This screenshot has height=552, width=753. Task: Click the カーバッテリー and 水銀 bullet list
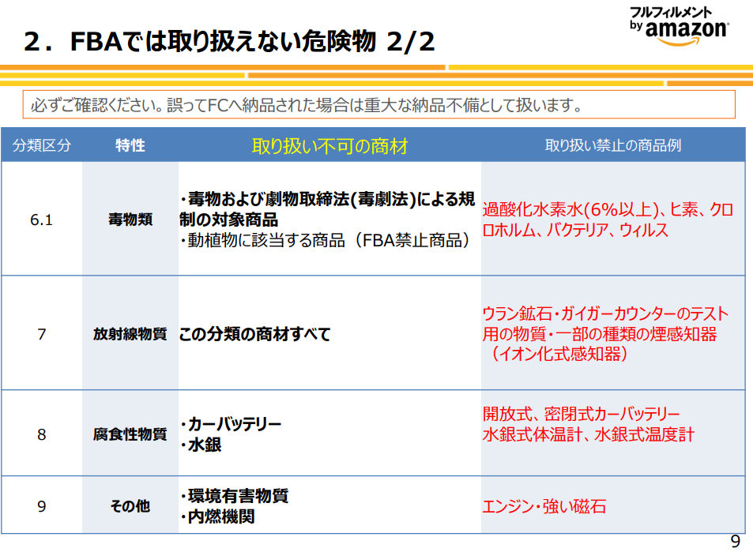click(231, 434)
